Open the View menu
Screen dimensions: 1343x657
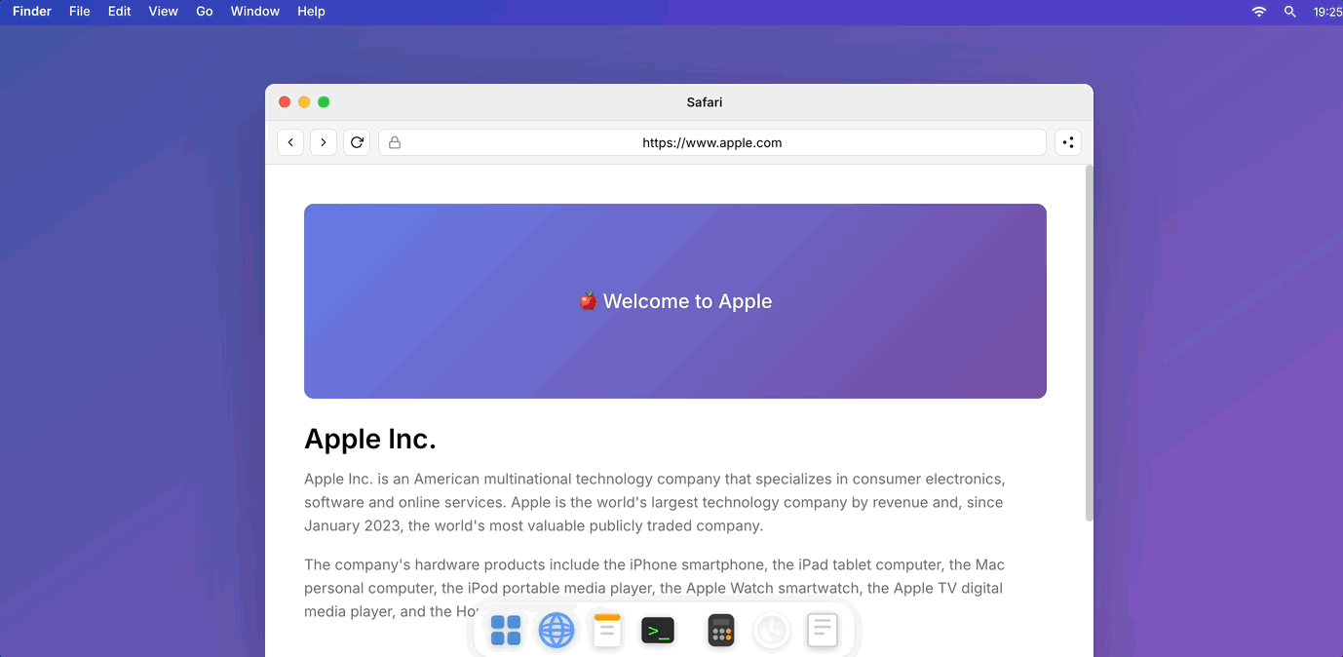coord(164,12)
